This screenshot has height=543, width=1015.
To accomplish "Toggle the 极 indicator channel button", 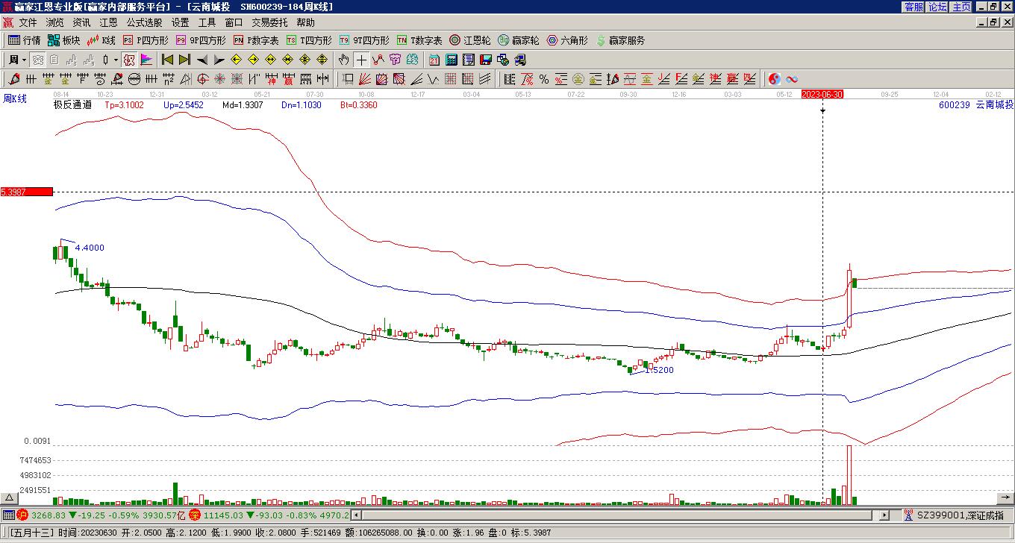I will 129,60.
